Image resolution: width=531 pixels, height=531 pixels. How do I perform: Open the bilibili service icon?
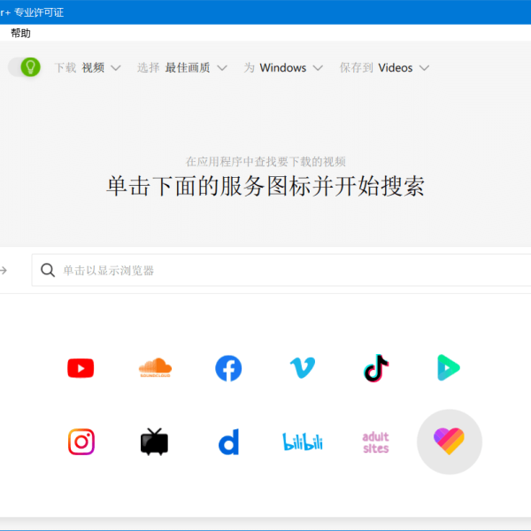click(303, 442)
